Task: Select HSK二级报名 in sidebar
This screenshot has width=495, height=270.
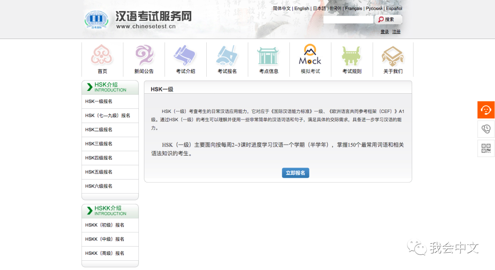Action: 110,129
